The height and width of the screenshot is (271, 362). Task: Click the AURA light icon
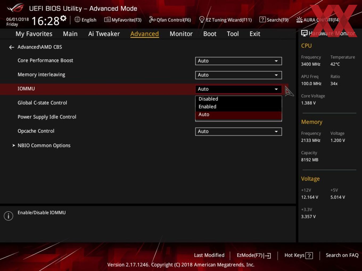click(299, 20)
